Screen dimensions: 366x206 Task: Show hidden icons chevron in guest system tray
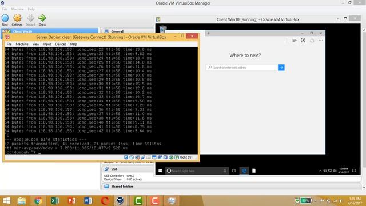(x=320, y=171)
